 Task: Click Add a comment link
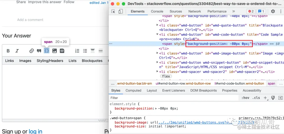pyautogui.click(x=30, y=20)
